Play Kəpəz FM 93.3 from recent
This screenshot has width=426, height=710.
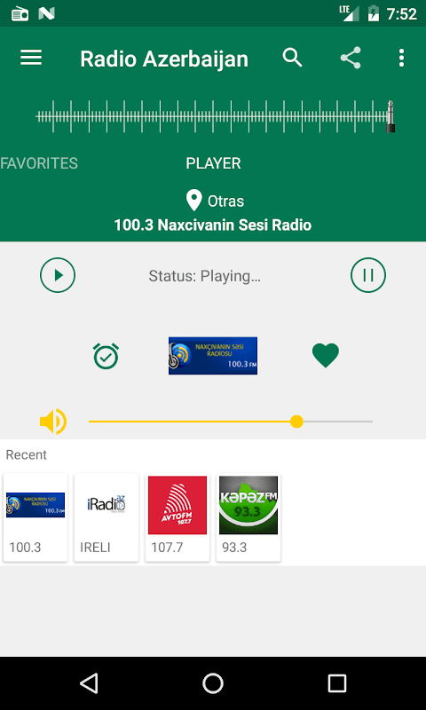[x=248, y=517]
